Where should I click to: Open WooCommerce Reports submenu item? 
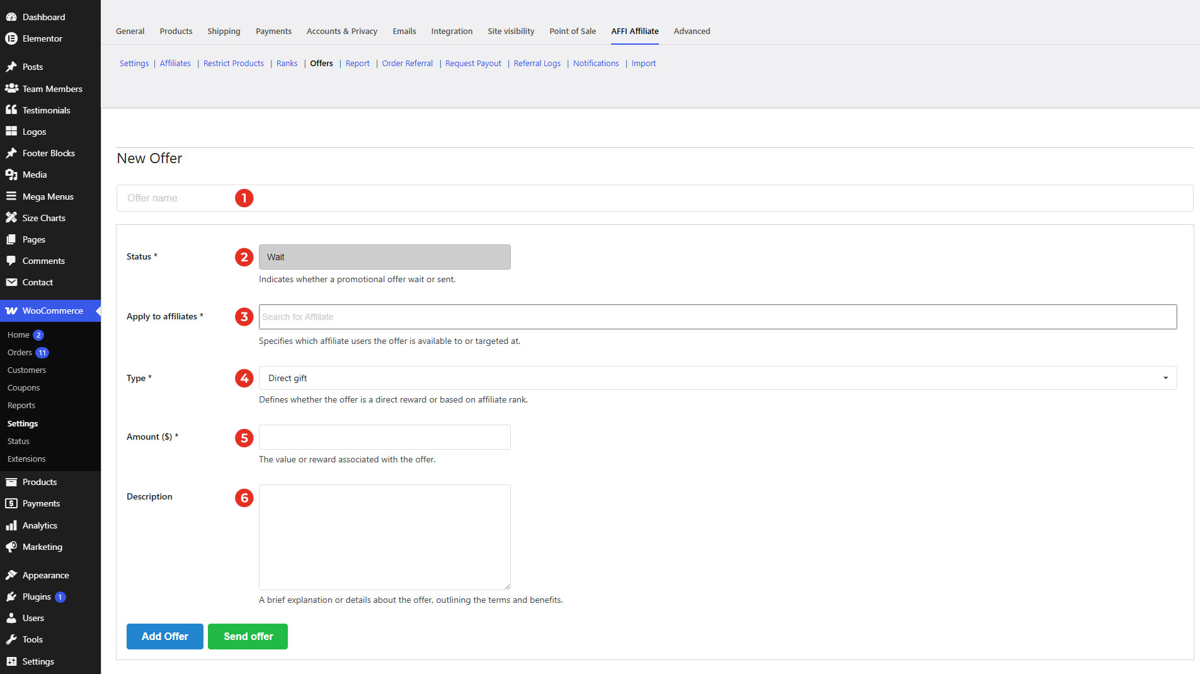coord(21,405)
